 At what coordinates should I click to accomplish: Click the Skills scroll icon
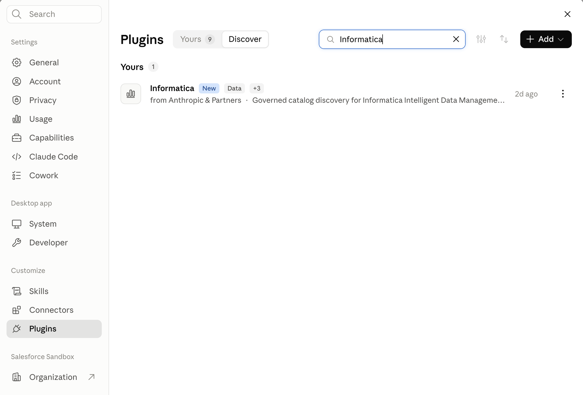17,291
